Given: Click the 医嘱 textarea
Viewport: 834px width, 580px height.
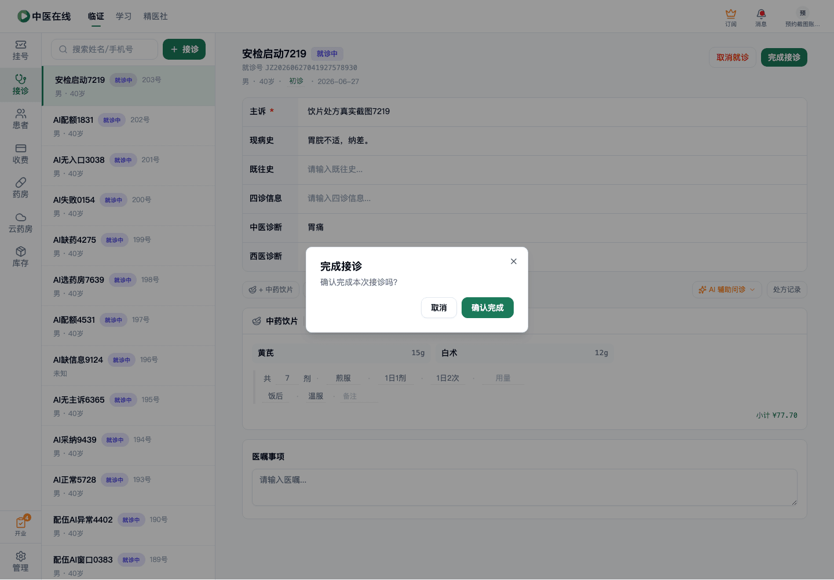Looking at the screenshot, I should (x=525, y=487).
